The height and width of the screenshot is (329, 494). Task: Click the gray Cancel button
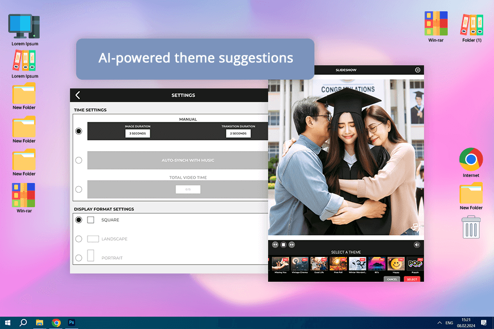pyautogui.click(x=392, y=279)
